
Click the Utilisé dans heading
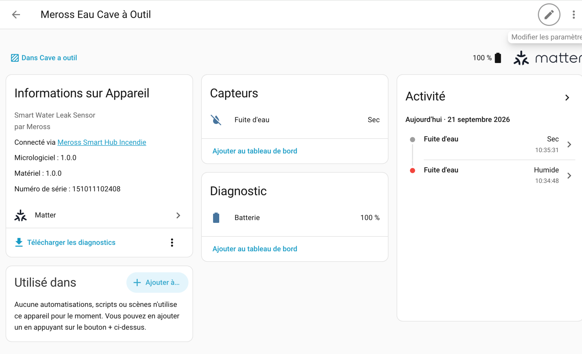45,283
